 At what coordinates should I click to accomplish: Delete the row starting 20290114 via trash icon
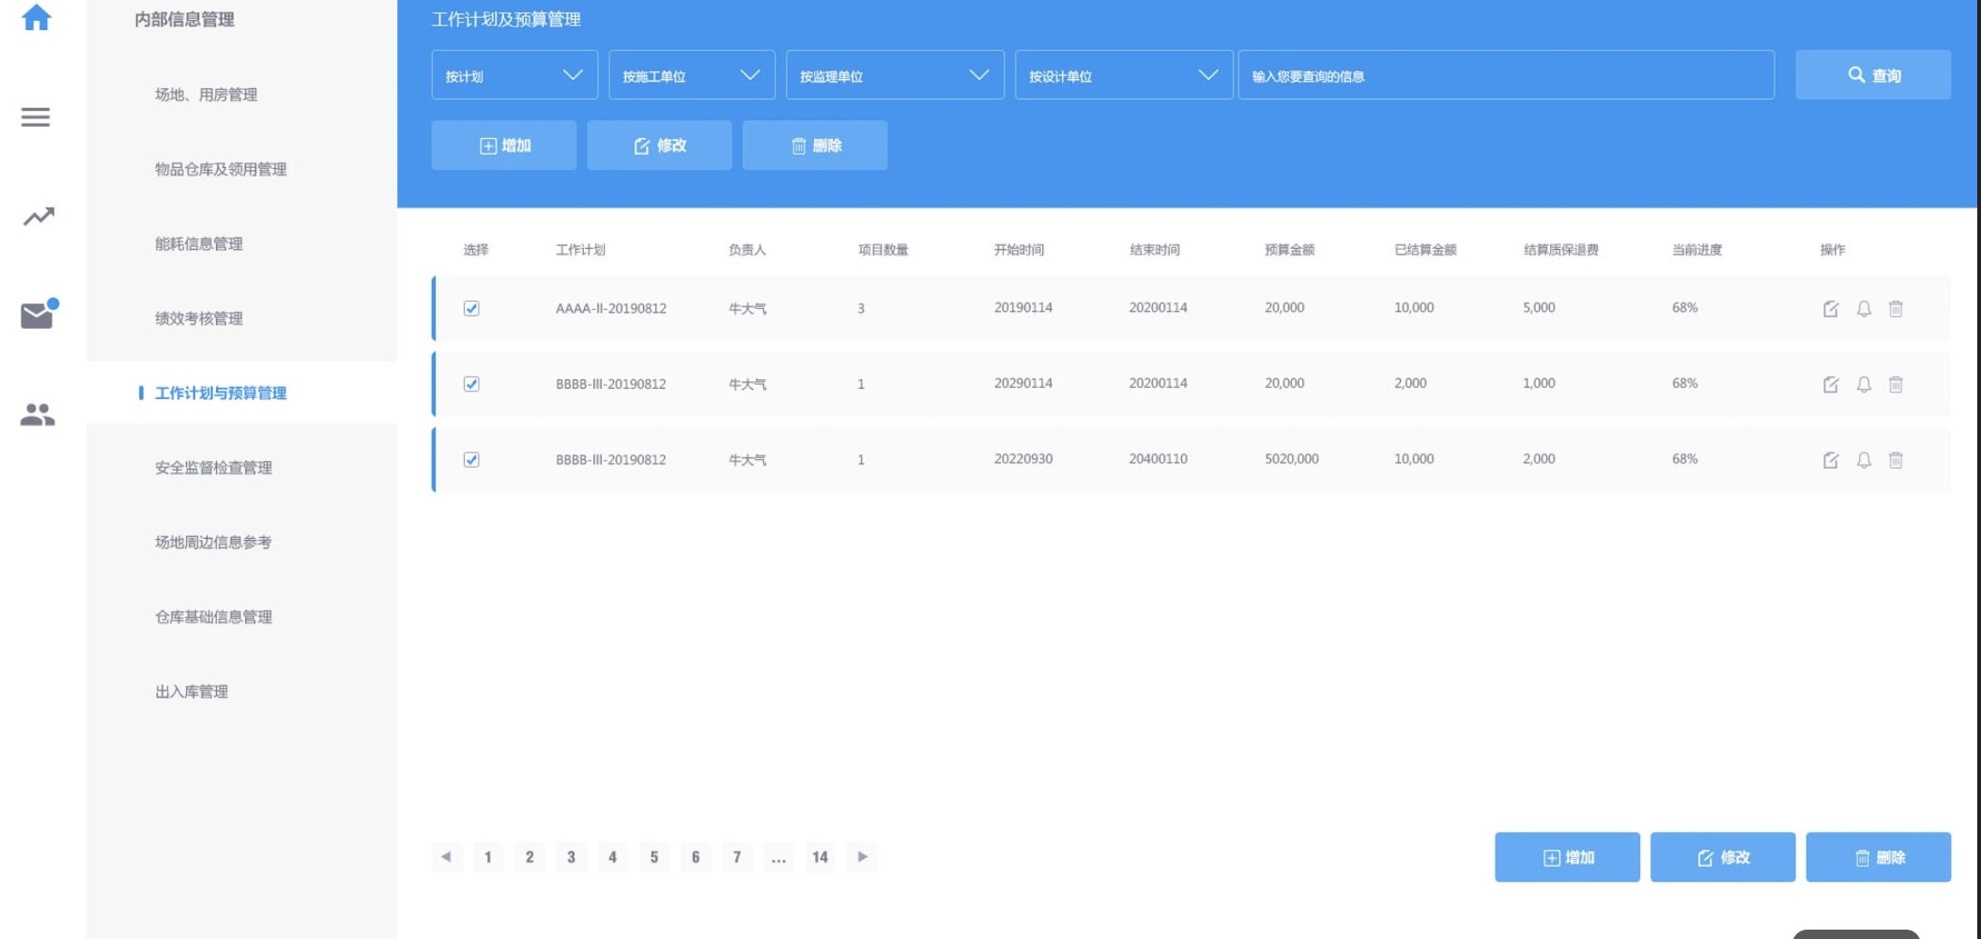(1897, 384)
